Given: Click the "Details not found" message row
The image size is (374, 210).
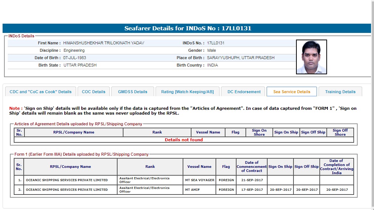Looking at the screenshot, I should [x=184, y=140].
